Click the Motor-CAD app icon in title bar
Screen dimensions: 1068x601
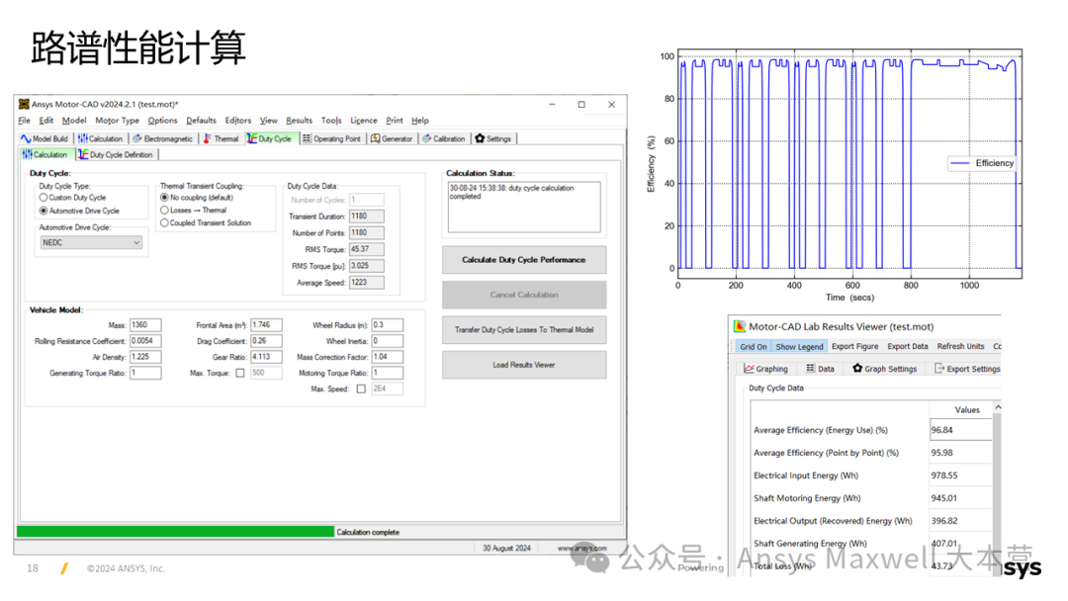[24, 104]
